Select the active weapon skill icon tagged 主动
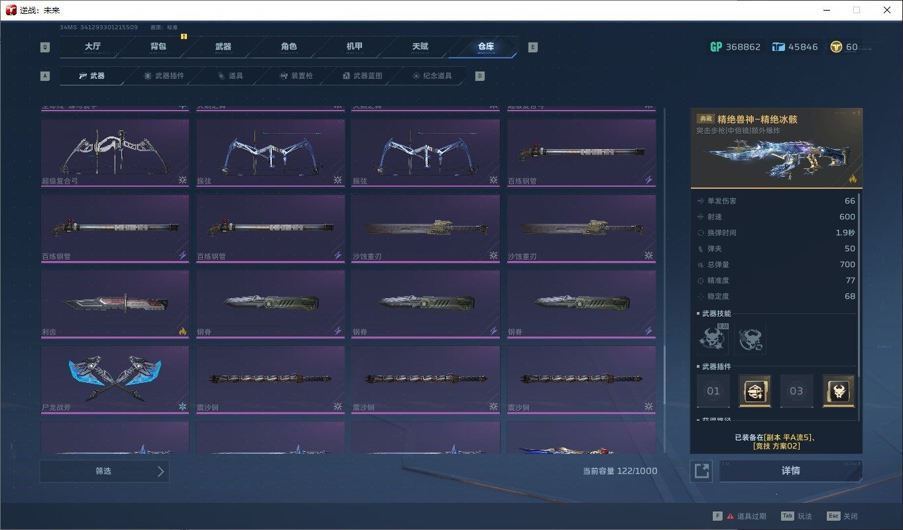Image resolution: width=903 pixels, height=530 pixels. (713, 339)
